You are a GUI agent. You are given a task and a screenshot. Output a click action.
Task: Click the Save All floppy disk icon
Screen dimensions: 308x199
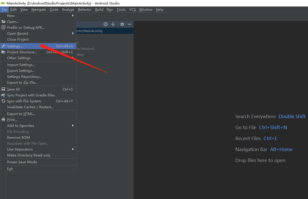pos(3,89)
